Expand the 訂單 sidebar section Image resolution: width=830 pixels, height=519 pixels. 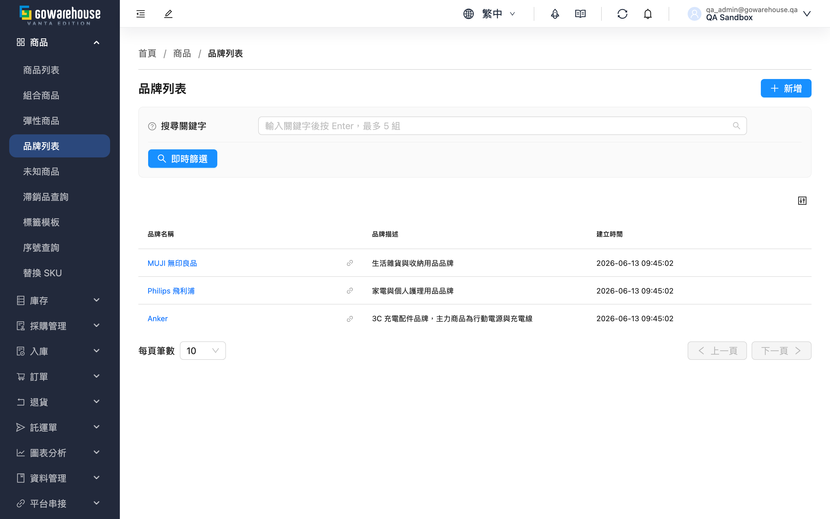click(60, 377)
